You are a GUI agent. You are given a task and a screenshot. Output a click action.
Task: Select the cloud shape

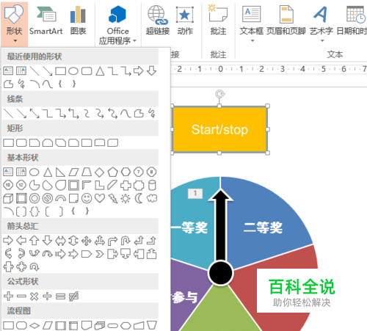152,198
